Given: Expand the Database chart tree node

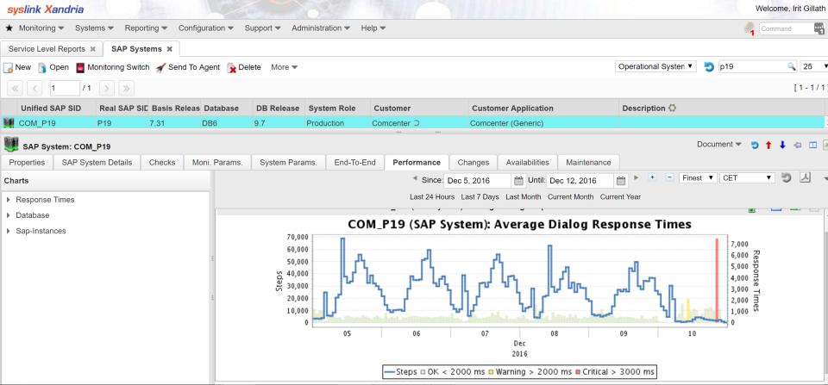Looking at the screenshot, I should 8,215.
